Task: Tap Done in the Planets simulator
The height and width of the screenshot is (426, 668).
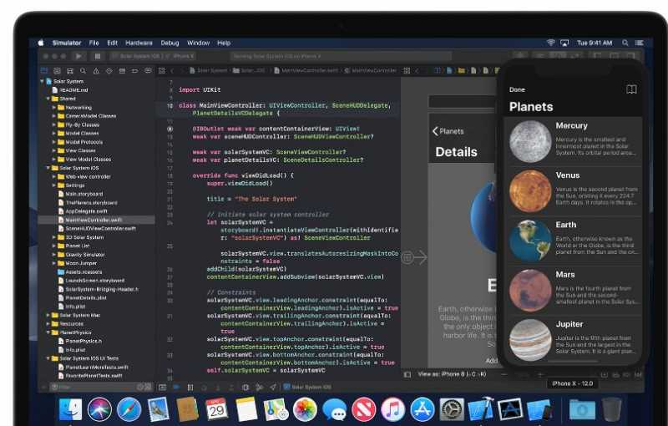Action: point(517,89)
